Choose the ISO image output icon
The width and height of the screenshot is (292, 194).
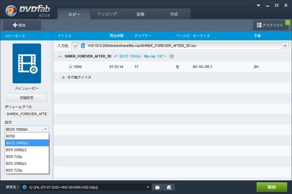point(169,187)
